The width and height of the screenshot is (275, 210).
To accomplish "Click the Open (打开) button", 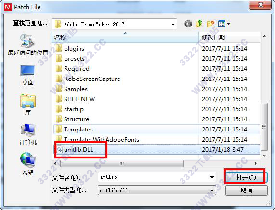I will click(x=246, y=177).
